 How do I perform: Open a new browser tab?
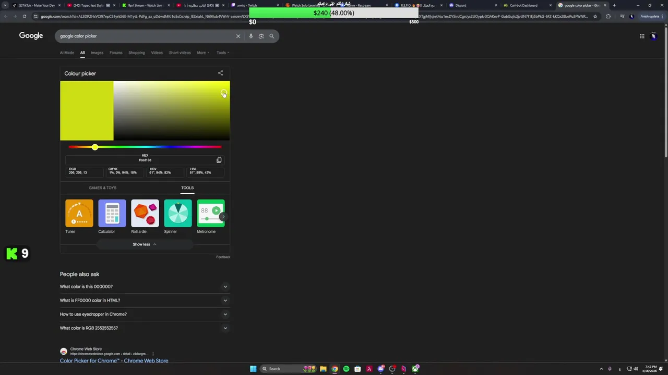click(x=614, y=5)
